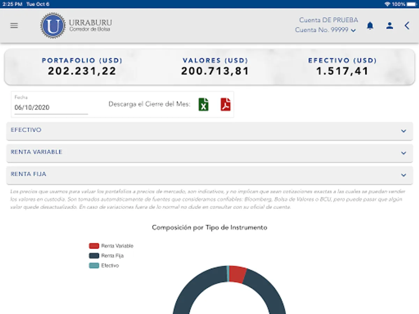Tap the Urraburu logo emblem

(x=53, y=25)
